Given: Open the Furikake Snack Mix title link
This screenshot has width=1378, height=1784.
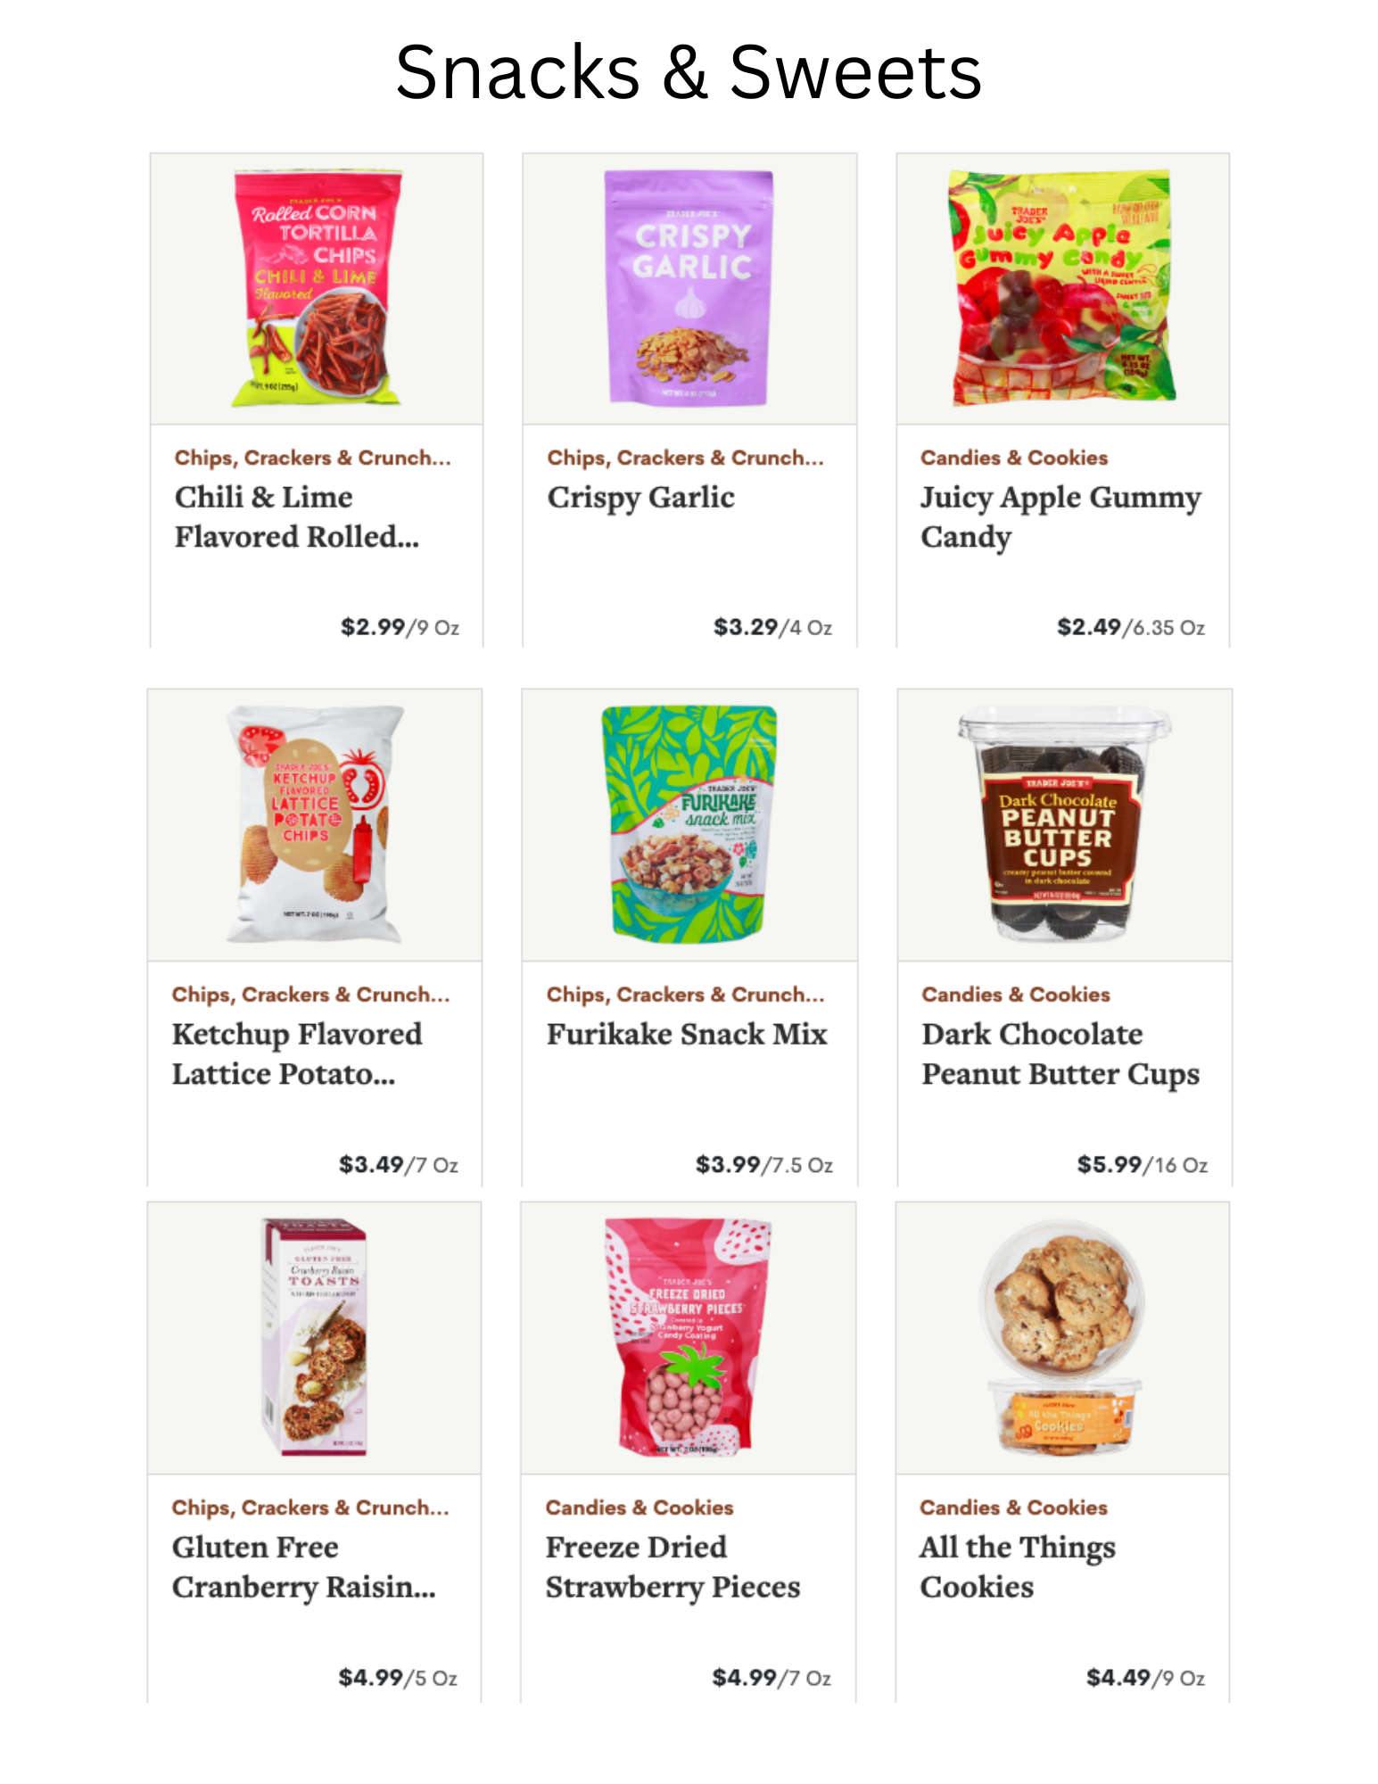Looking at the screenshot, I should tap(687, 1035).
